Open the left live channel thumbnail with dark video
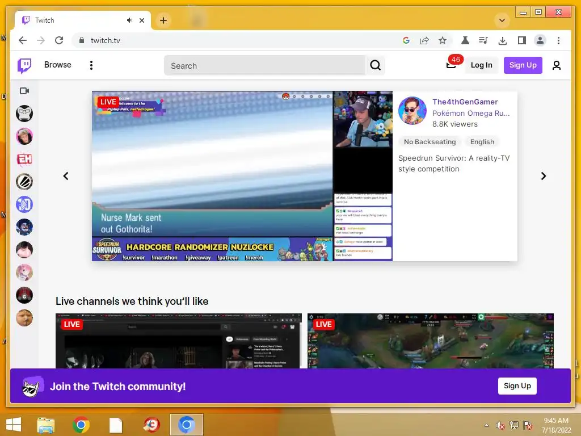The height and width of the screenshot is (436, 581). (179, 341)
